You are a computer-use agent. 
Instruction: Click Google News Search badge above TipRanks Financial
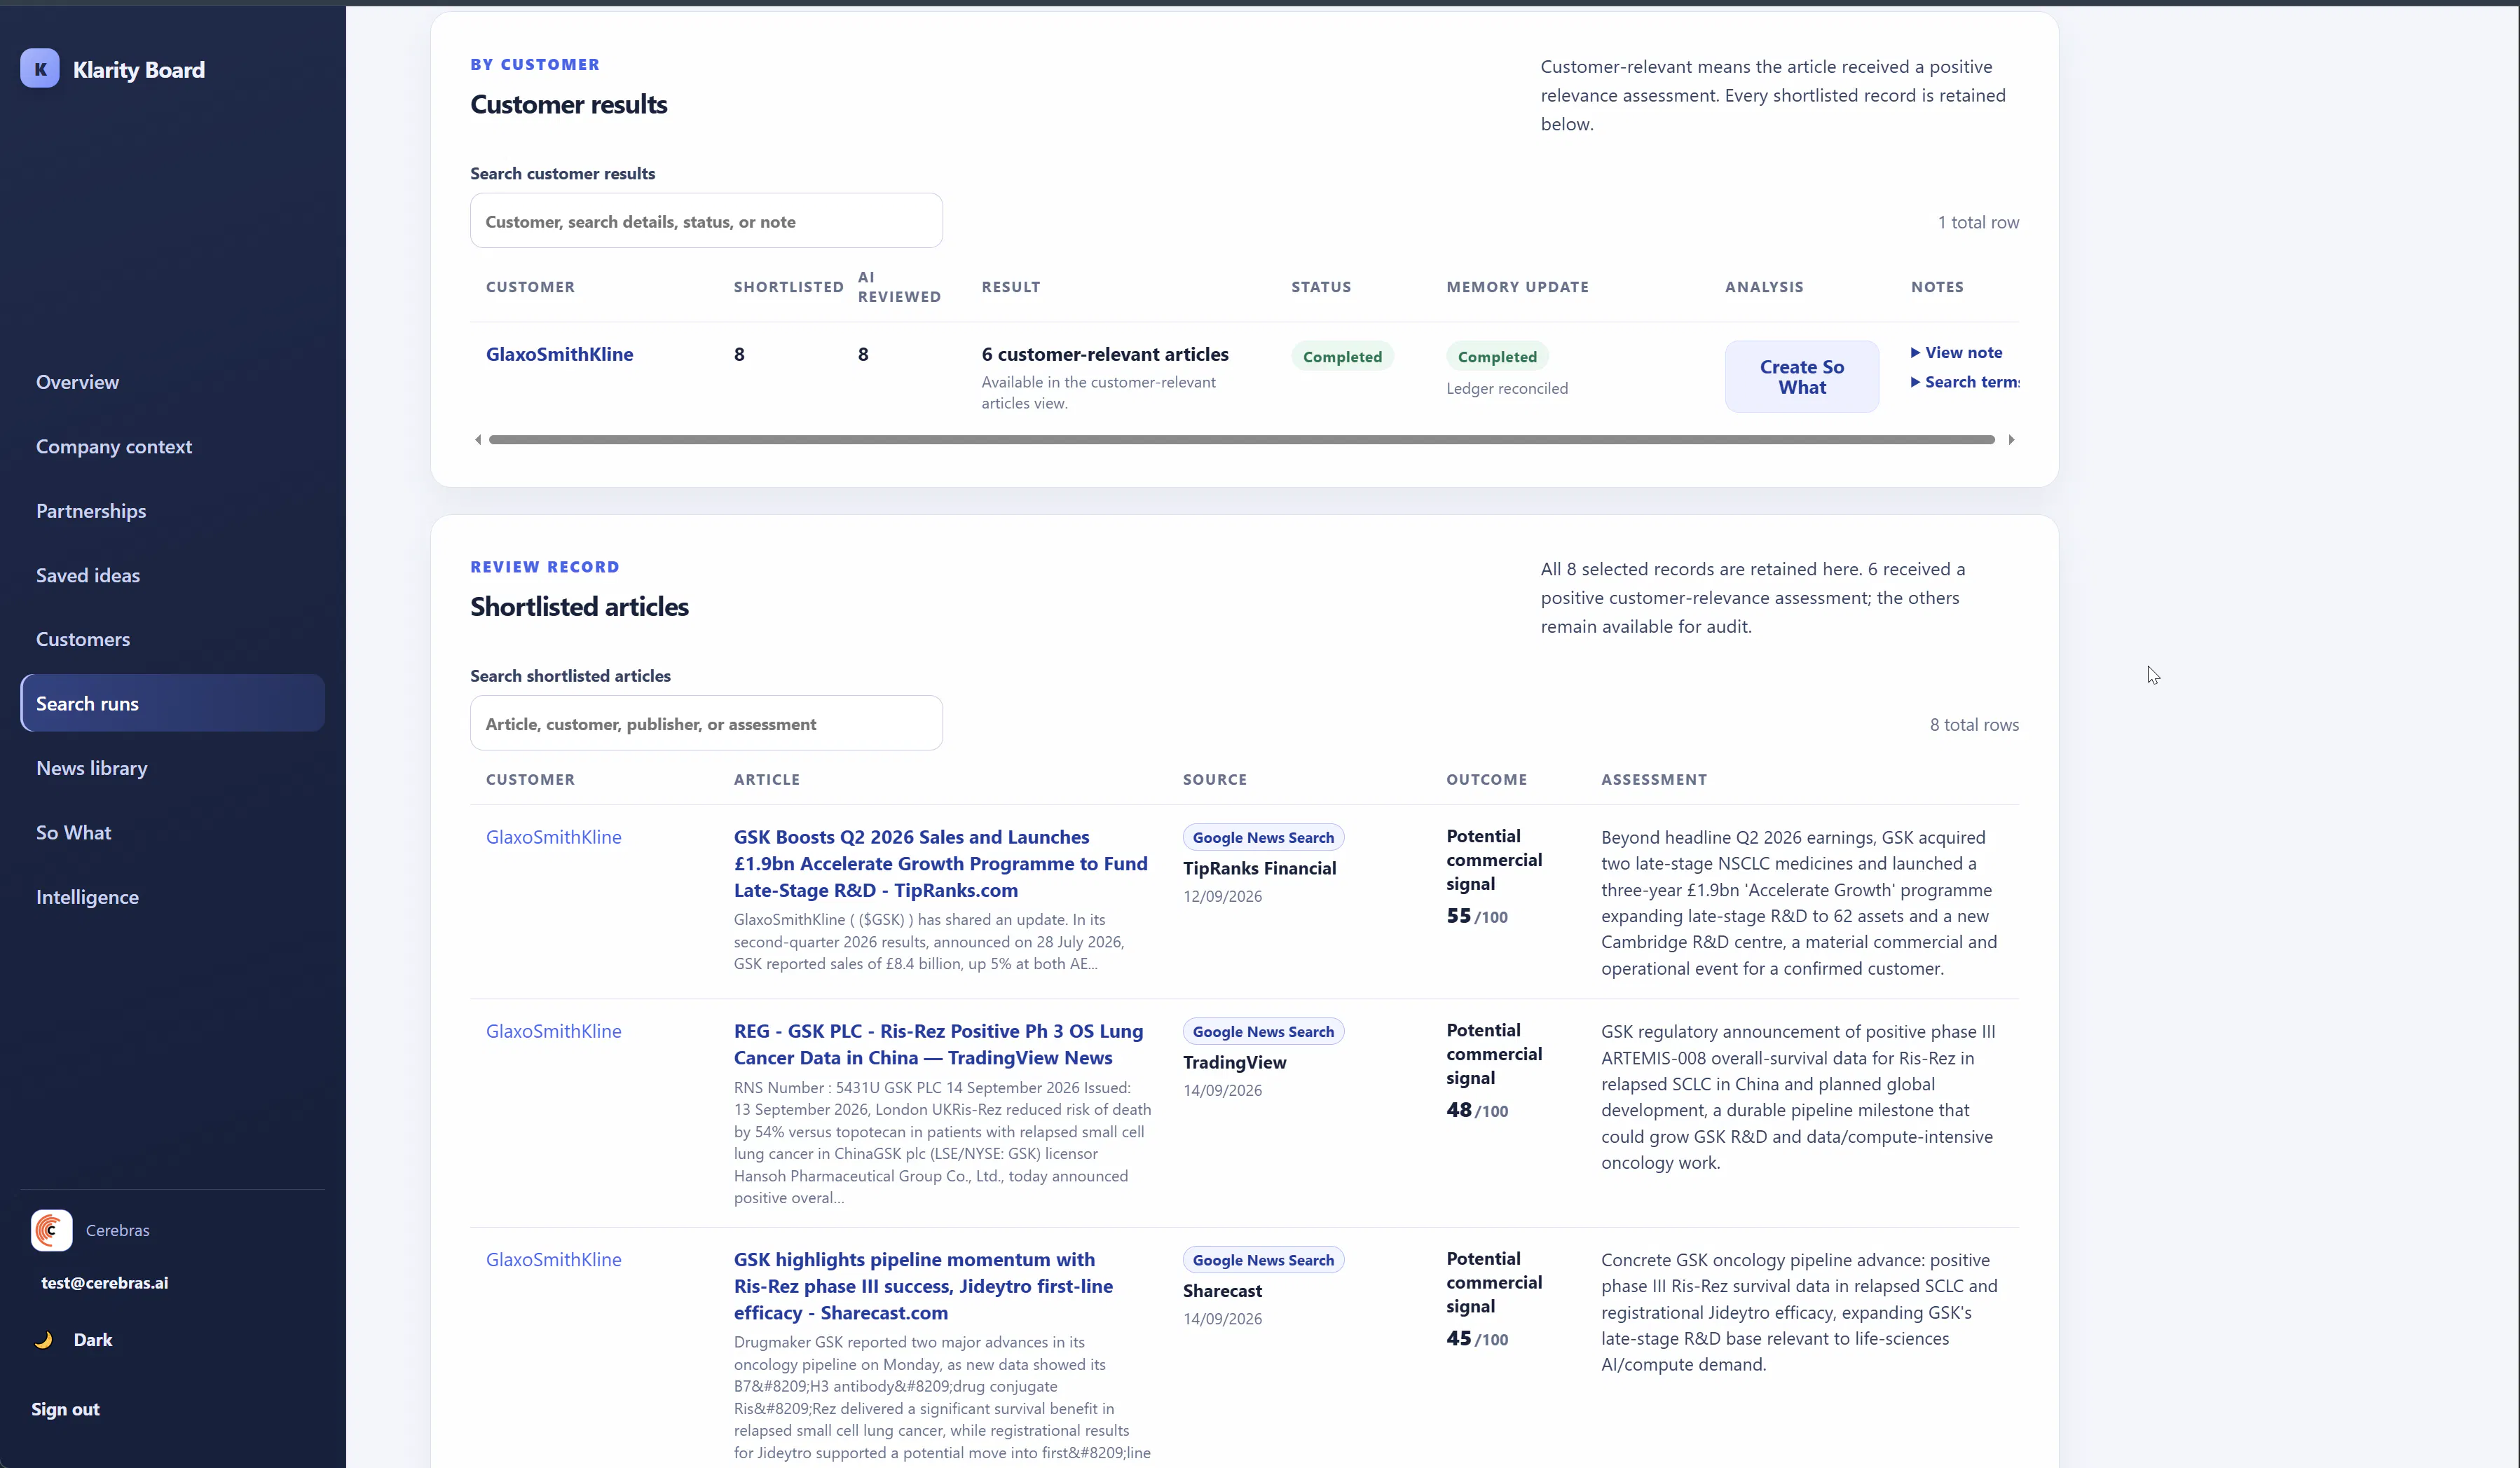pos(1263,837)
